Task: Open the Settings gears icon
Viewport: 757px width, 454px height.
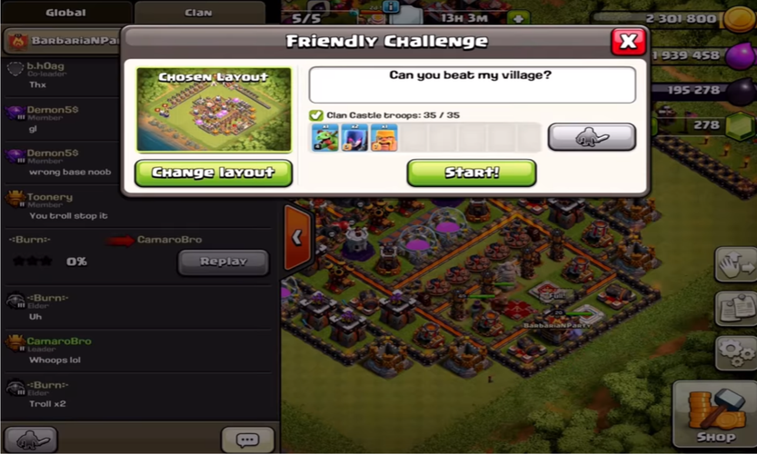Action: pos(736,353)
